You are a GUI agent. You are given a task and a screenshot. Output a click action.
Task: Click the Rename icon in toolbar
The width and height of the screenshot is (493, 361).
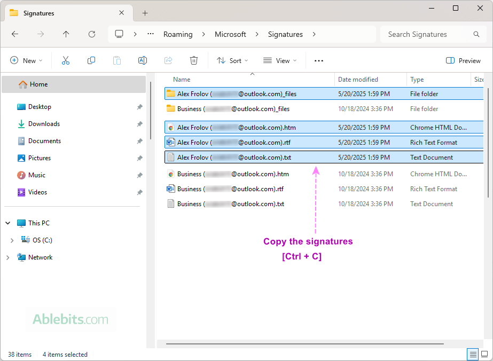(143, 60)
